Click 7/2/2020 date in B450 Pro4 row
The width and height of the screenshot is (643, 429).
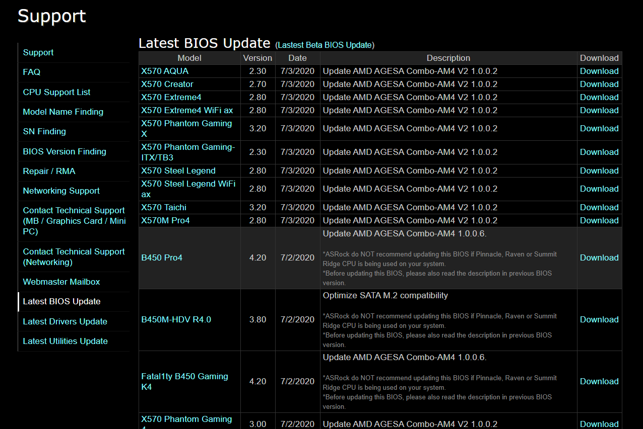point(297,258)
